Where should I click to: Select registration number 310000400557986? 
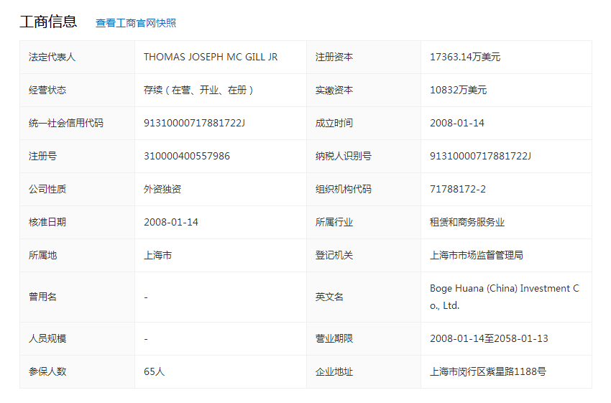tap(187, 156)
